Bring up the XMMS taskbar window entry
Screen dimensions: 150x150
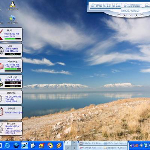pos(91,143)
